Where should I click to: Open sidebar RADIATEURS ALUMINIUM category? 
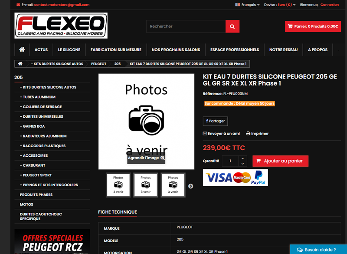click(x=43, y=136)
